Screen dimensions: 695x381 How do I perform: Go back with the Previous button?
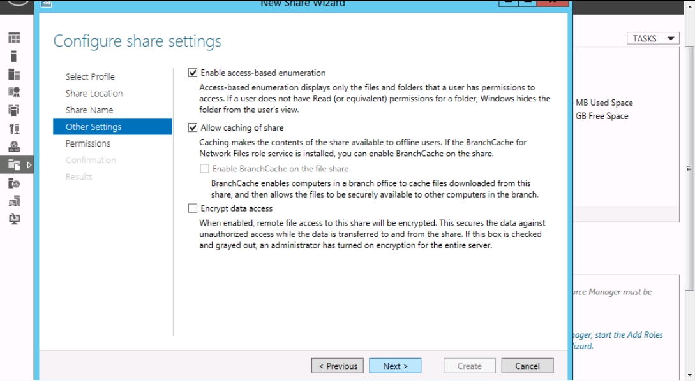click(x=338, y=366)
